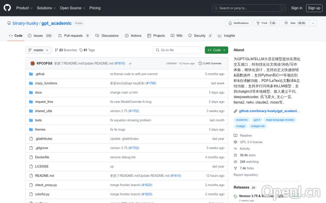The image size is (326, 203).
Task: Open the green Code dropdown button
Action: tap(216, 50)
